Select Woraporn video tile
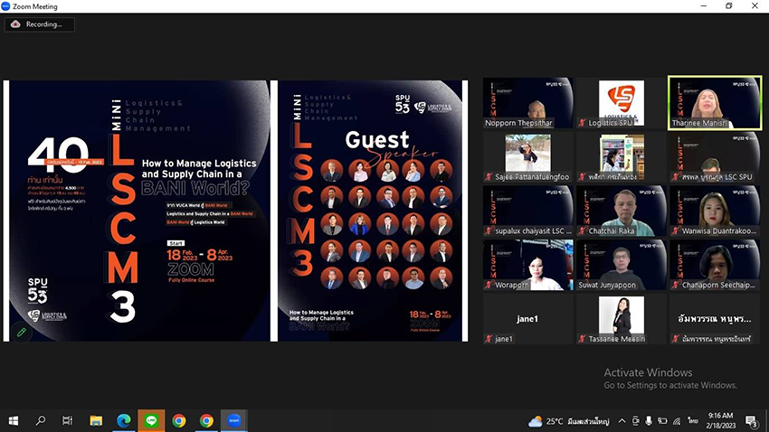The width and height of the screenshot is (769, 432). click(527, 265)
